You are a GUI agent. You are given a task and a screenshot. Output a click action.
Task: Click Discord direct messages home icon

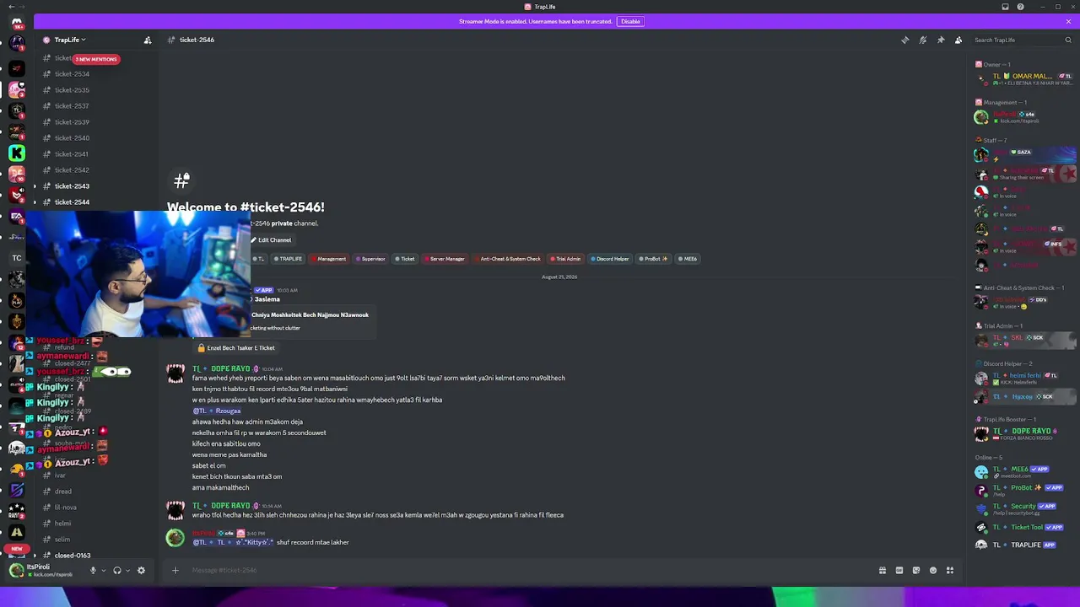(x=17, y=22)
